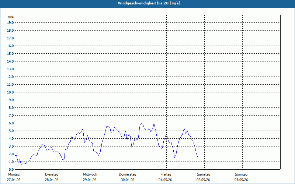Click the 11,0 axis label
295x184 pixels.
tap(10, 85)
